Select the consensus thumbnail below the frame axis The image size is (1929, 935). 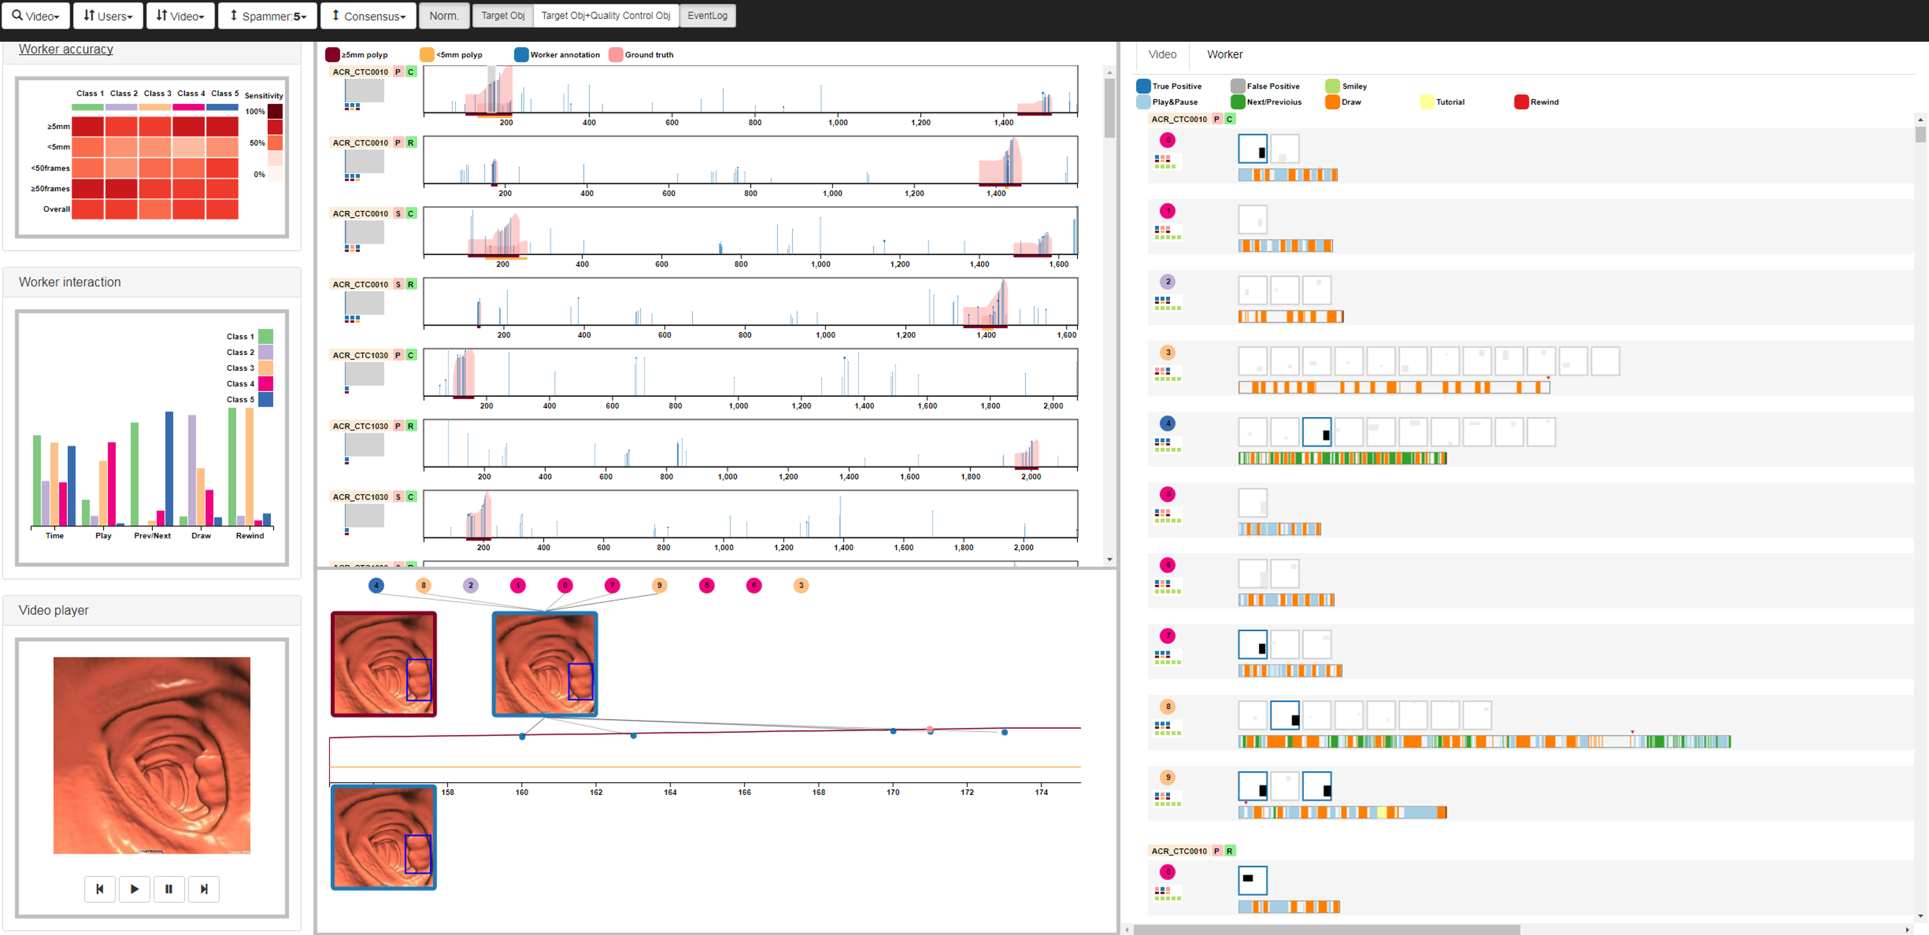[383, 837]
